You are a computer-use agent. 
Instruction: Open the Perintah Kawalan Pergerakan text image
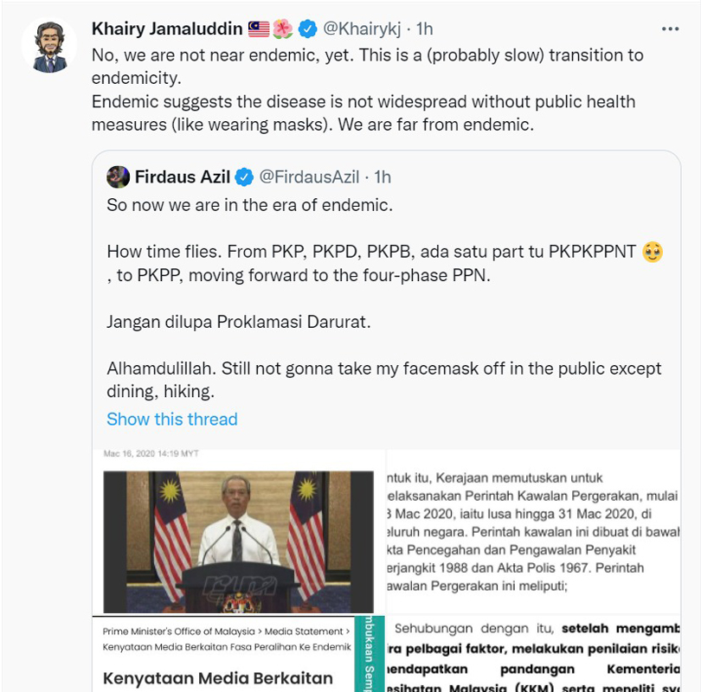click(x=533, y=532)
